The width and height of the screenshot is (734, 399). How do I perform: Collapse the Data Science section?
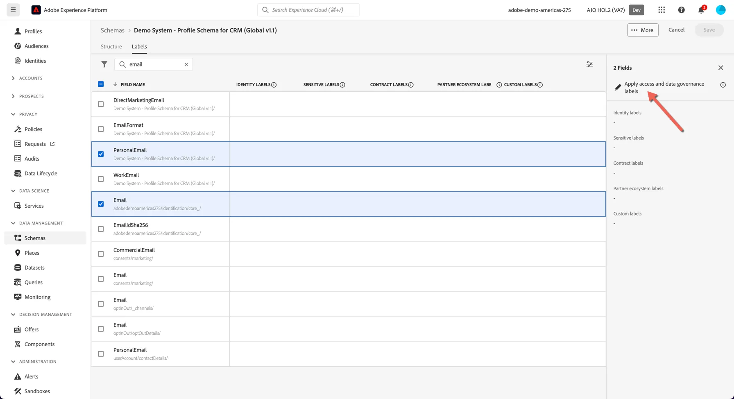13,191
